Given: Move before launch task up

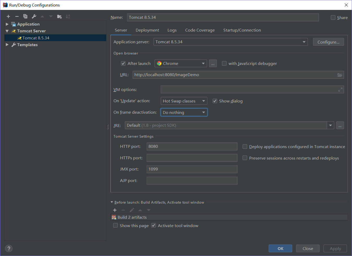Looking at the screenshot, I should click(140, 210).
